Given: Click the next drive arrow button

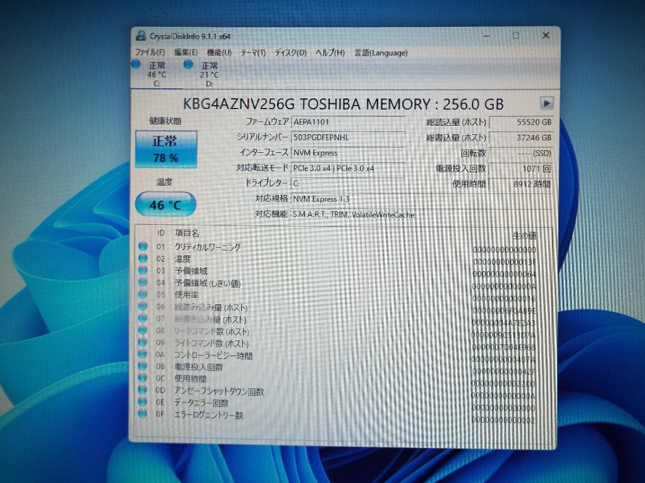Looking at the screenshot, I should (x=547, y=103).
